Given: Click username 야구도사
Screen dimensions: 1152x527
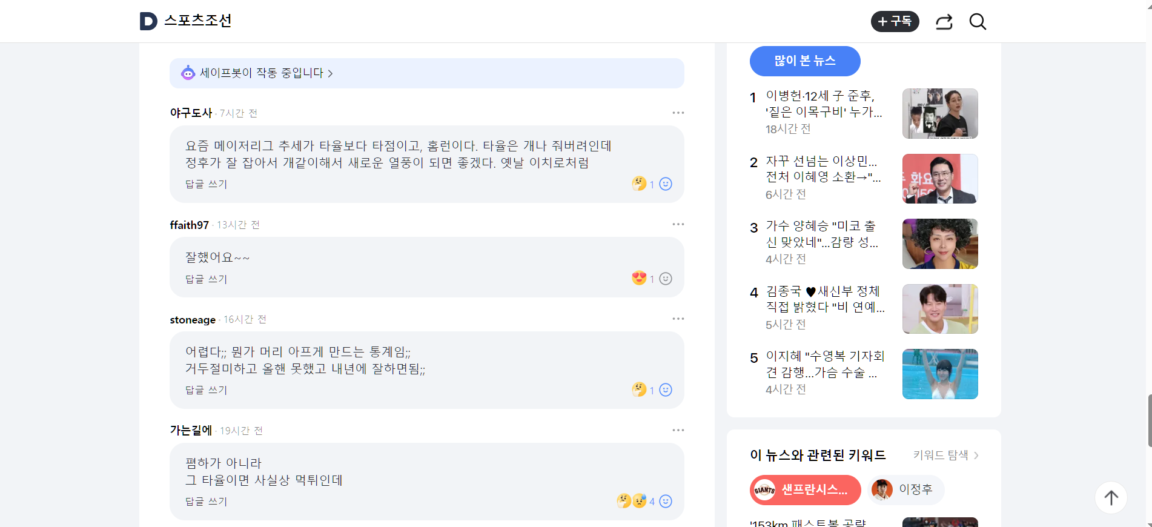Looking at the screenshot, I should pyautogui.click(x=191, y=113).
